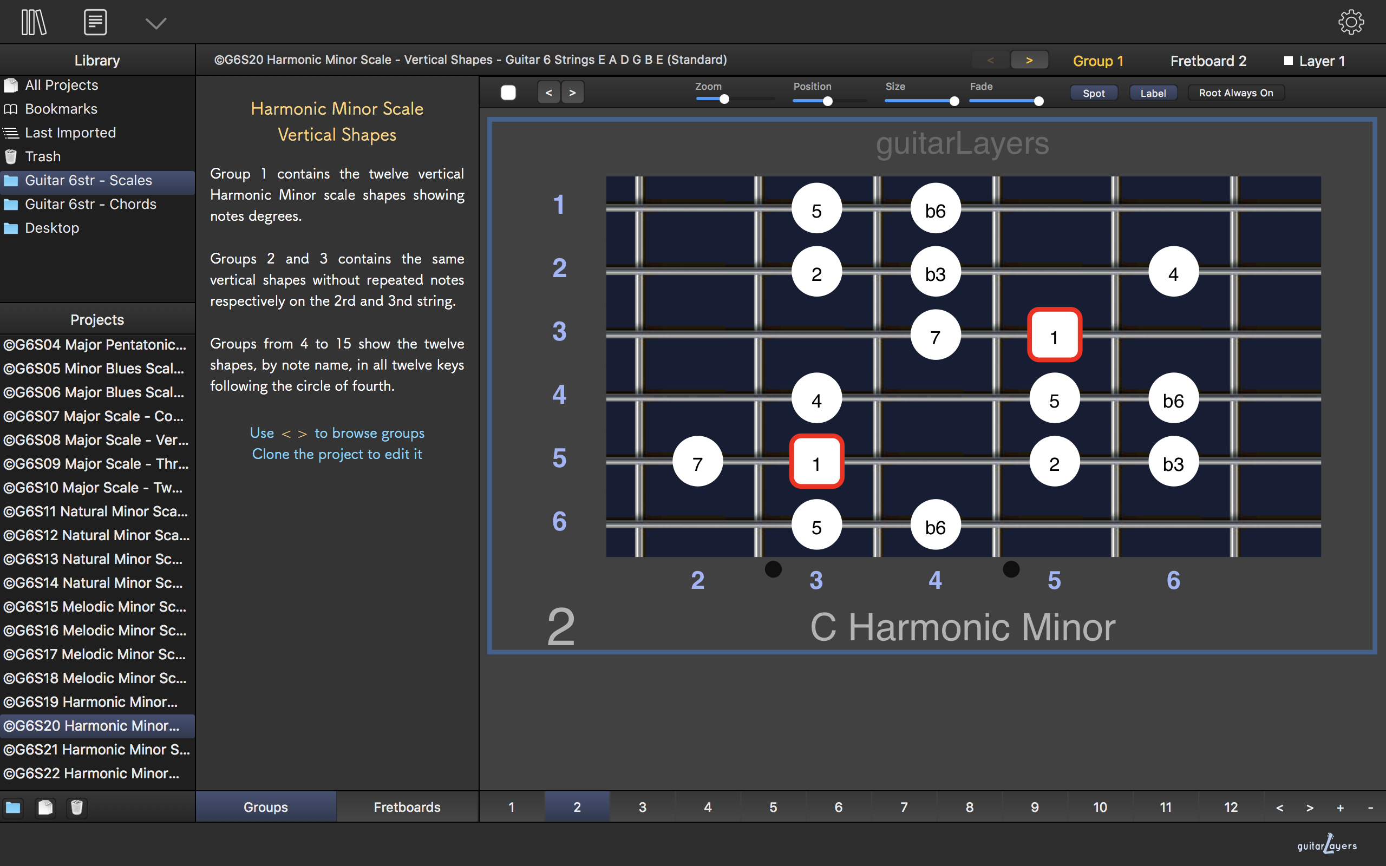Click the delete project trash icon
This screenshot has width=1386, height=866.
(77, 808)
